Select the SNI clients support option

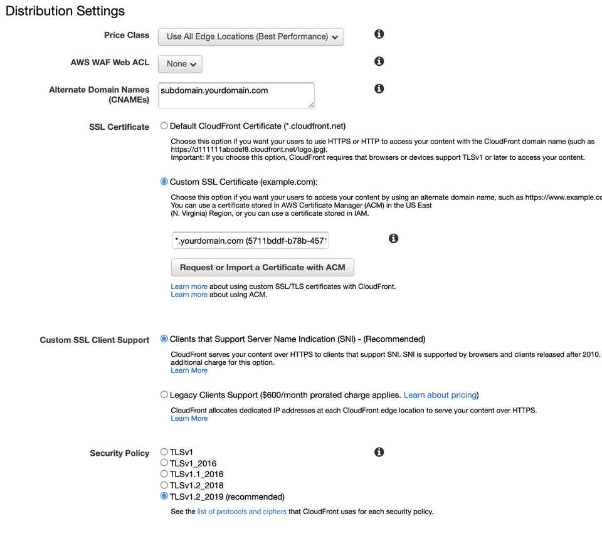164,339
